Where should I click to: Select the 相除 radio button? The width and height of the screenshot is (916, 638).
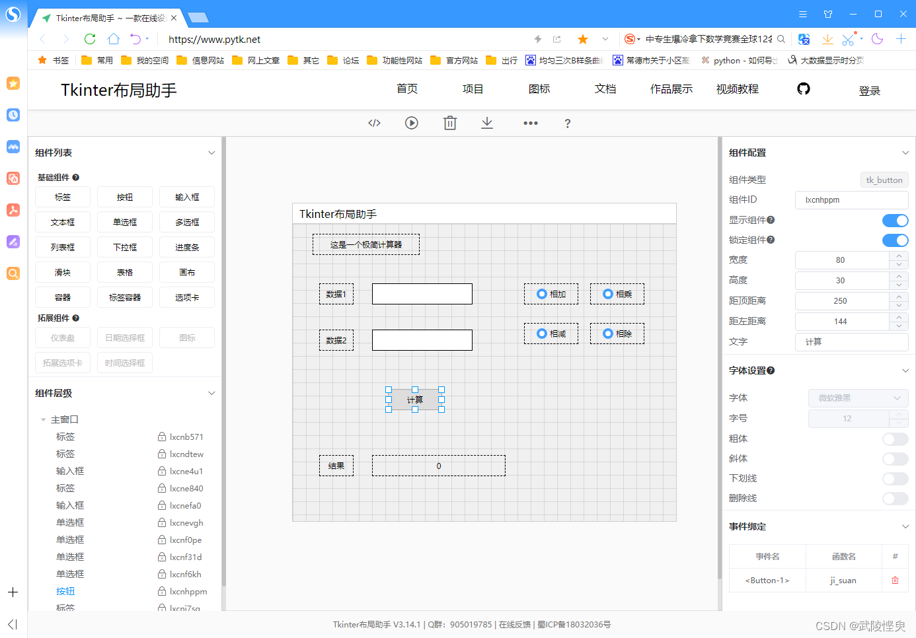coord(608,334)
